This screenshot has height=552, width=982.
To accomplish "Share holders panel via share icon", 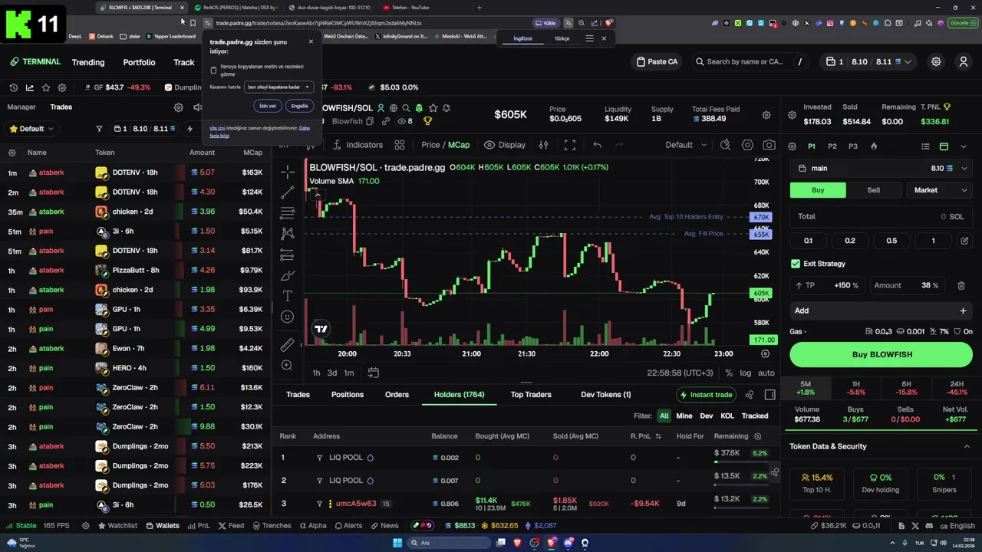I will tap(750, 395).
